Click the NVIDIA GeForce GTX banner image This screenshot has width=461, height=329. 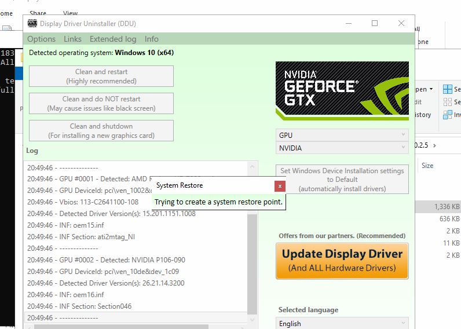[x=342, y=90]
